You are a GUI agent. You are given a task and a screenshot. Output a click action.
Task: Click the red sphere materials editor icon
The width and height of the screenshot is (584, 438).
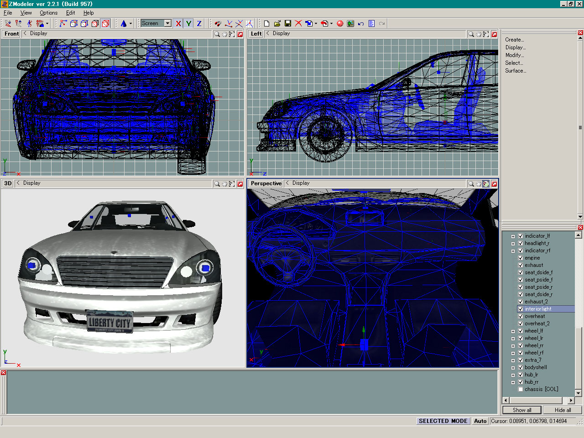(340, 23)
